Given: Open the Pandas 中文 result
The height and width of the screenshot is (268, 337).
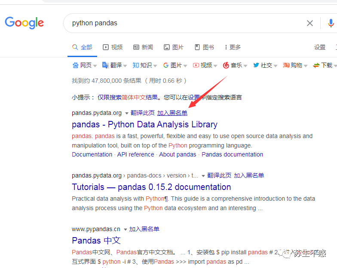Looking at the screenshot, I should [96, 241].
